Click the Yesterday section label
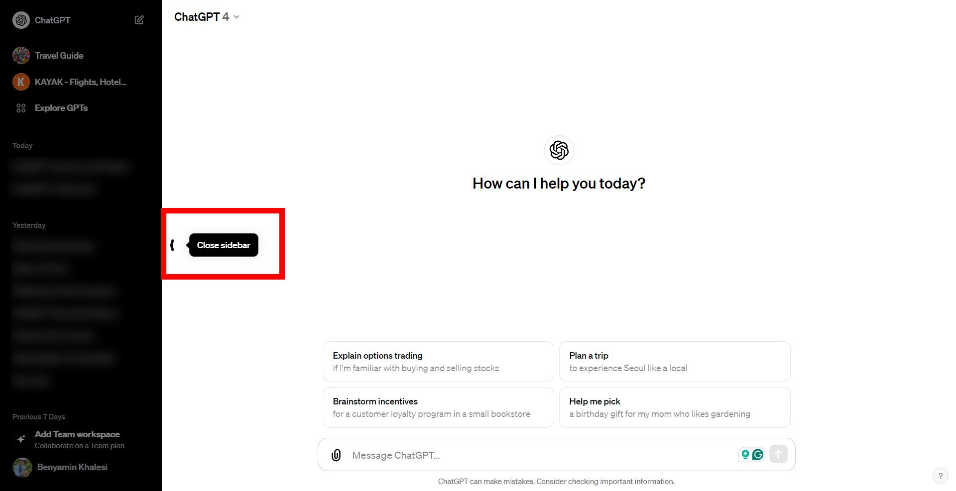This screenshot has width=956, height=491. [29, 225]
